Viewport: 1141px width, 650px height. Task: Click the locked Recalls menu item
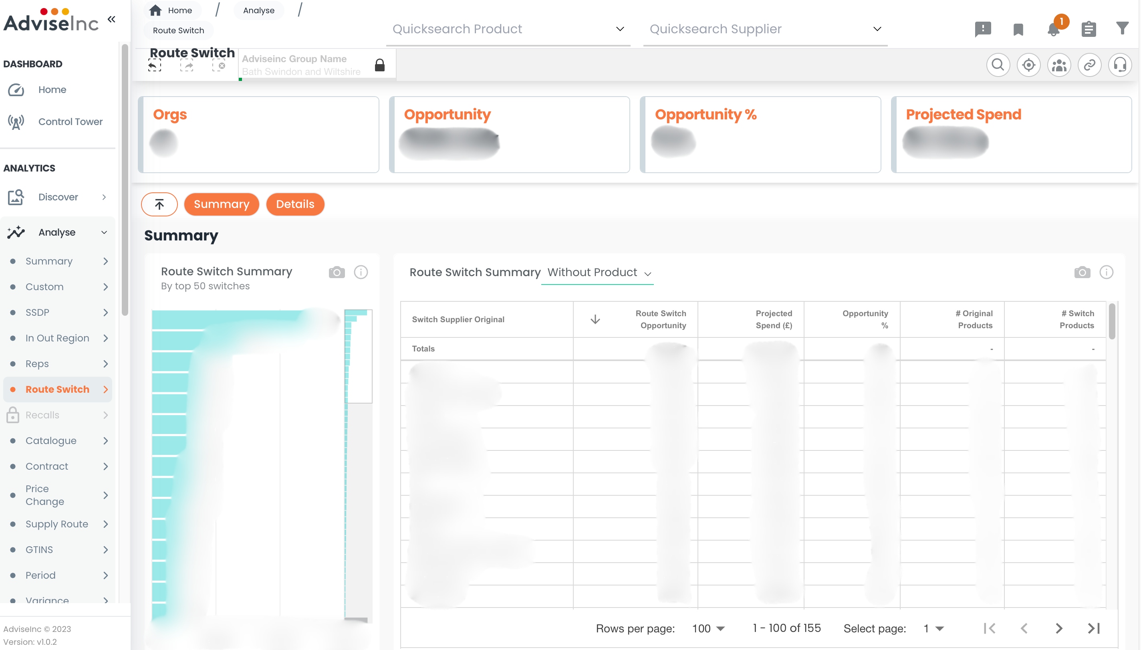[58, 415]
